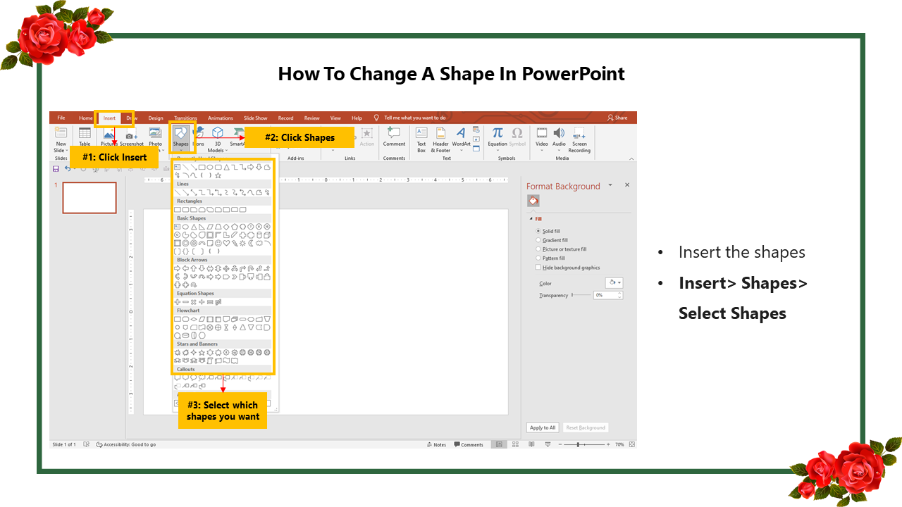The image size is (902, 507).
Task: Adjust the Transparency slider
Action: pos(581,295)
